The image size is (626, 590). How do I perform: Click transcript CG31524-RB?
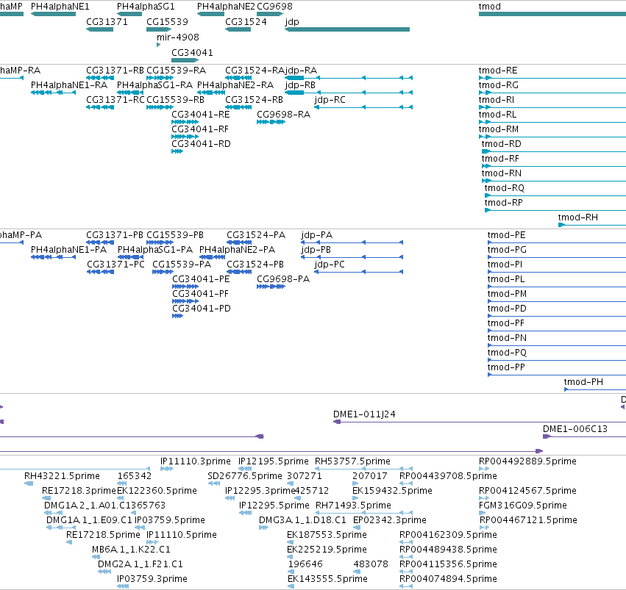coord(254,100)
